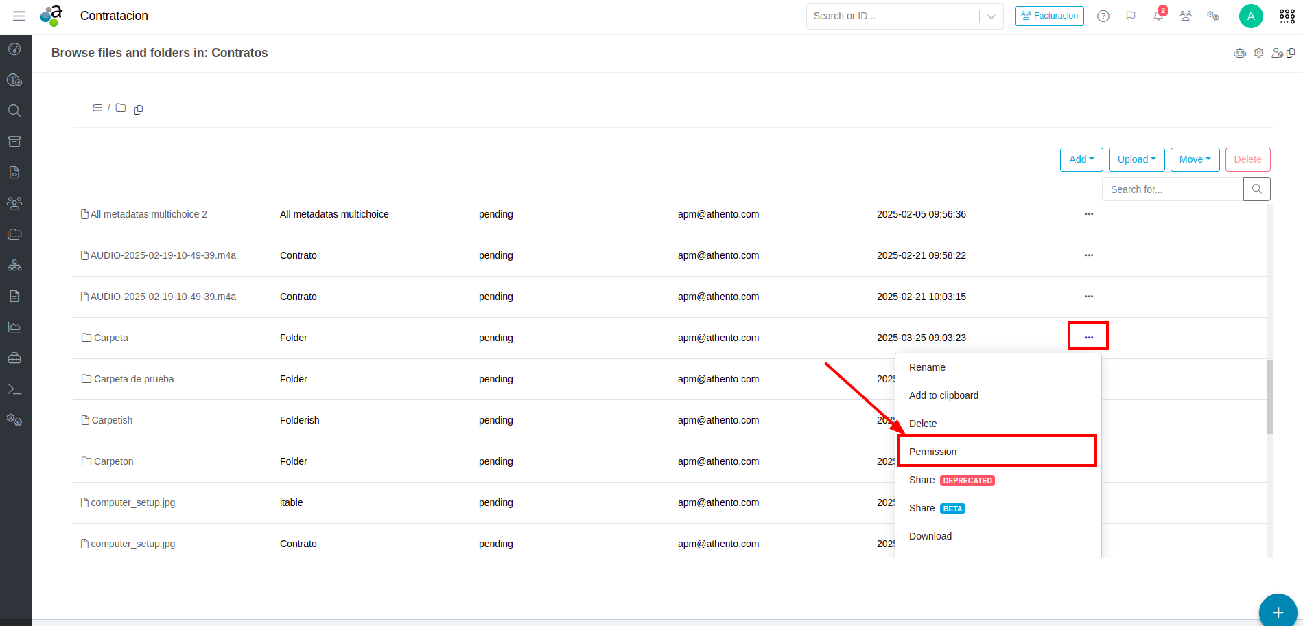Screen dimensions: 1303x626
Task: Open the help question mark icon
Action: point(1103,16)
